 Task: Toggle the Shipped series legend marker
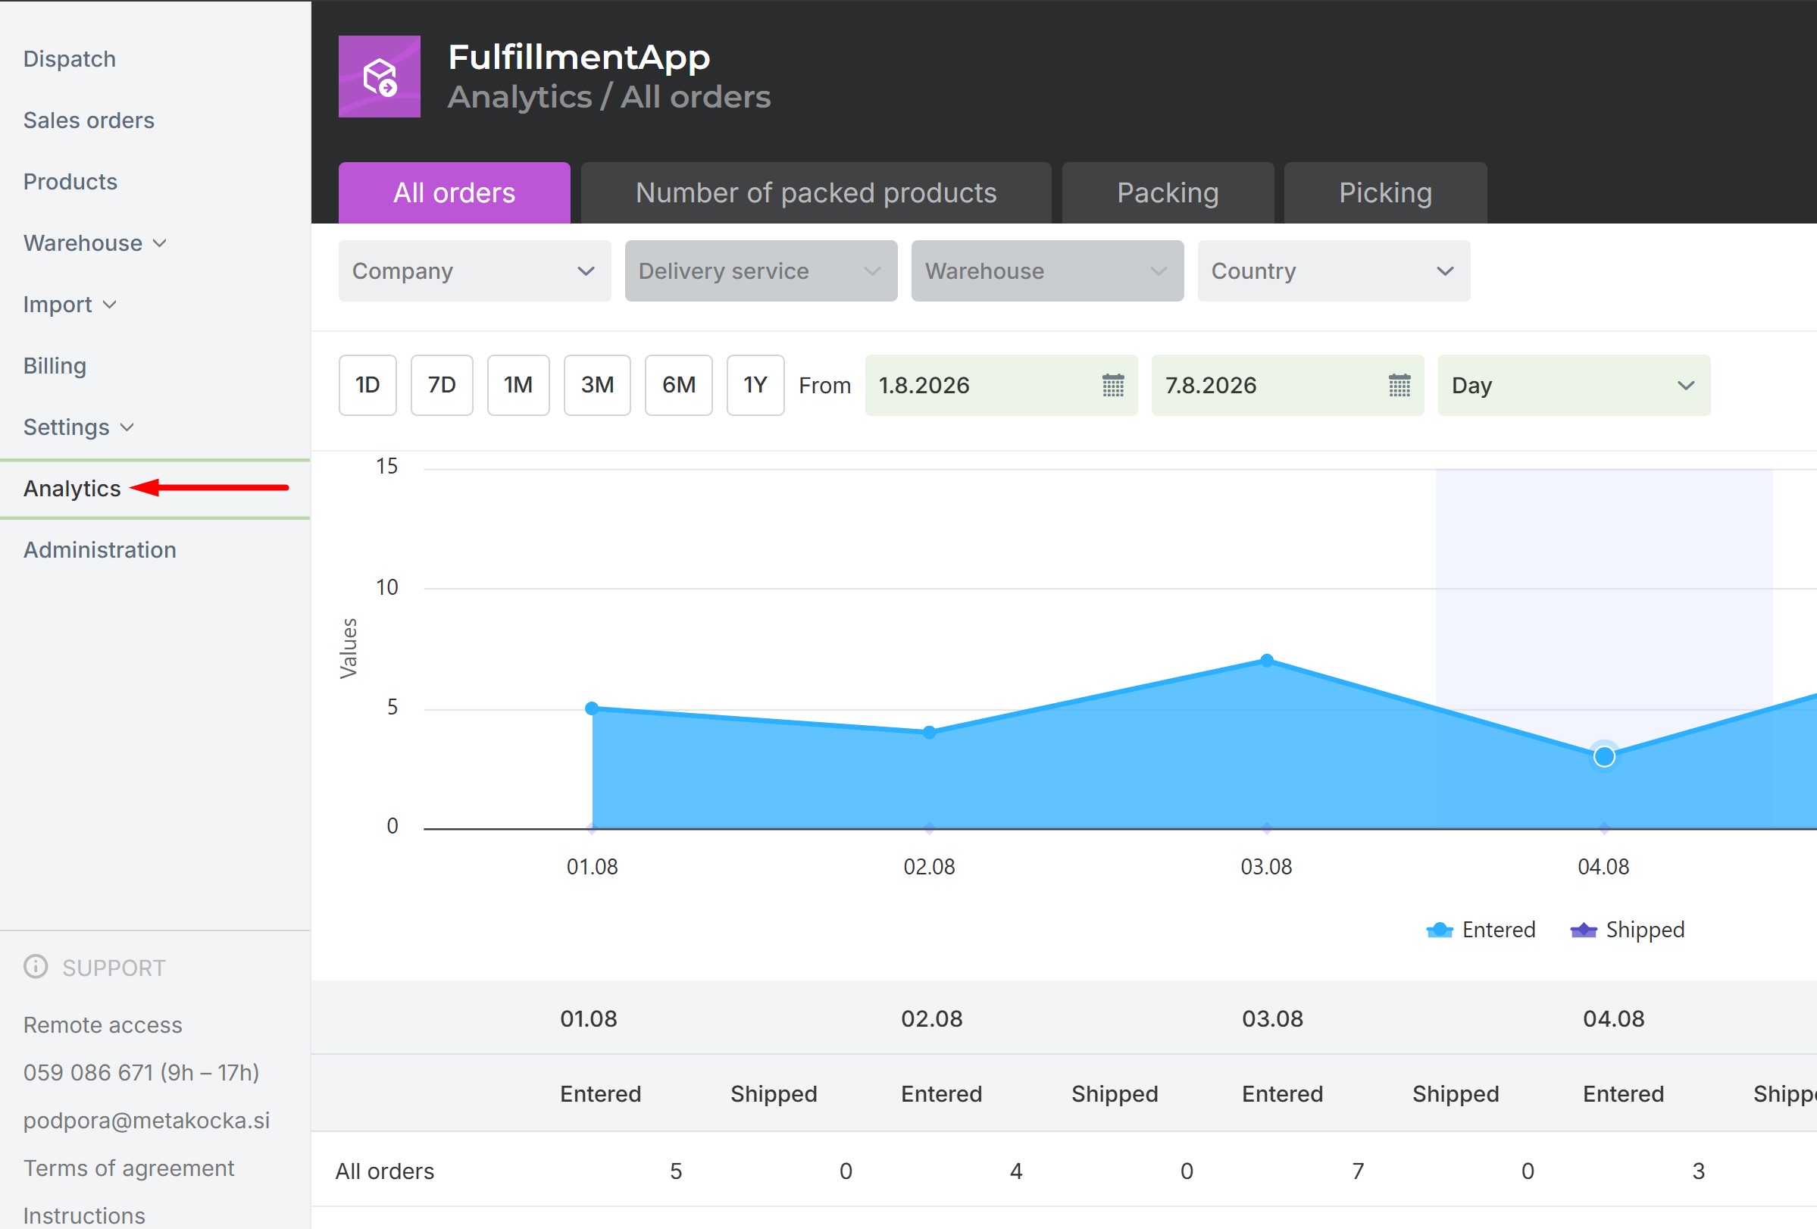[x=1583, y=930]
